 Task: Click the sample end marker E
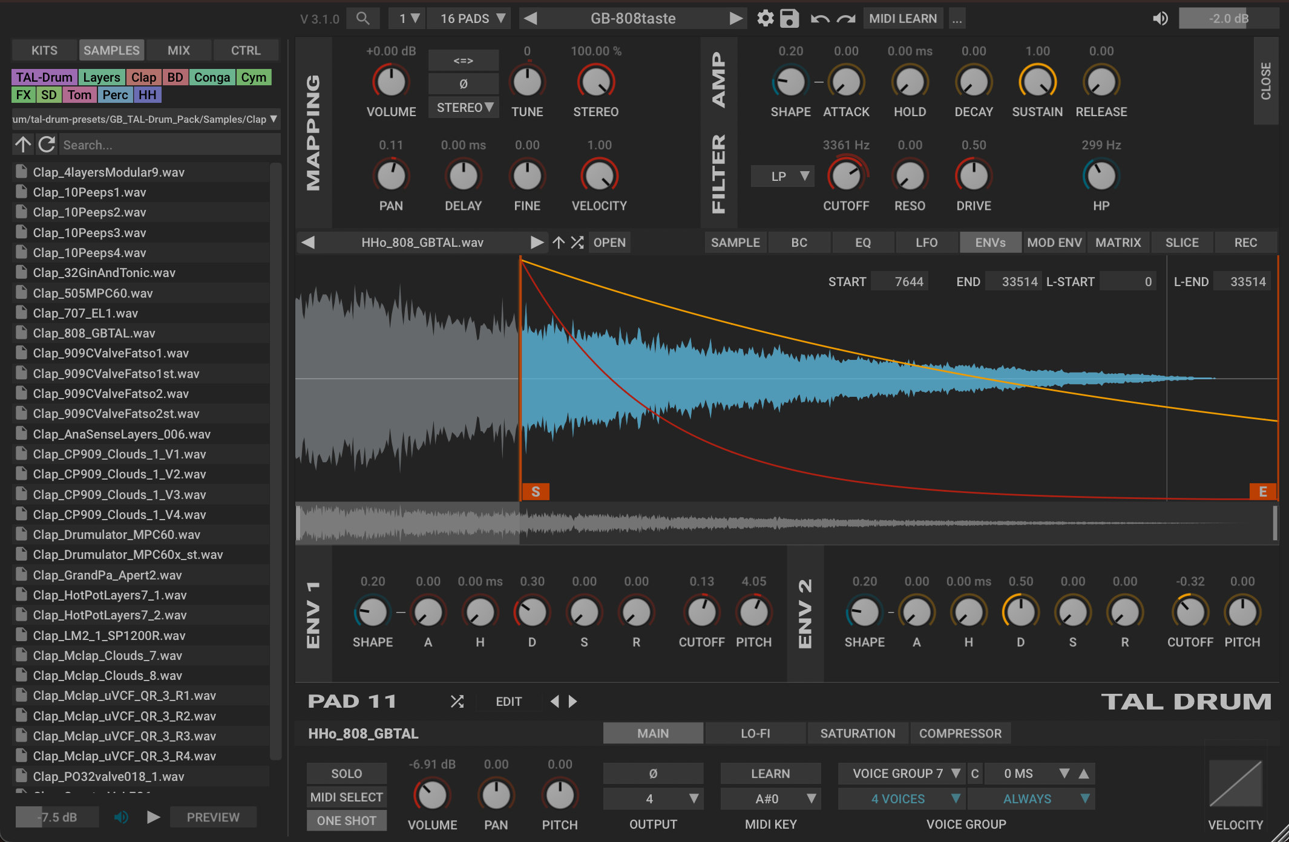(x=1263, y=492)
